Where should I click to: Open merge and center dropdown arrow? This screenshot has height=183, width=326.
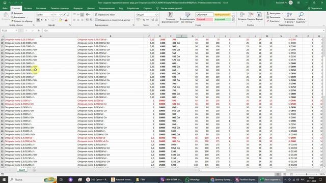pos(132,20)
